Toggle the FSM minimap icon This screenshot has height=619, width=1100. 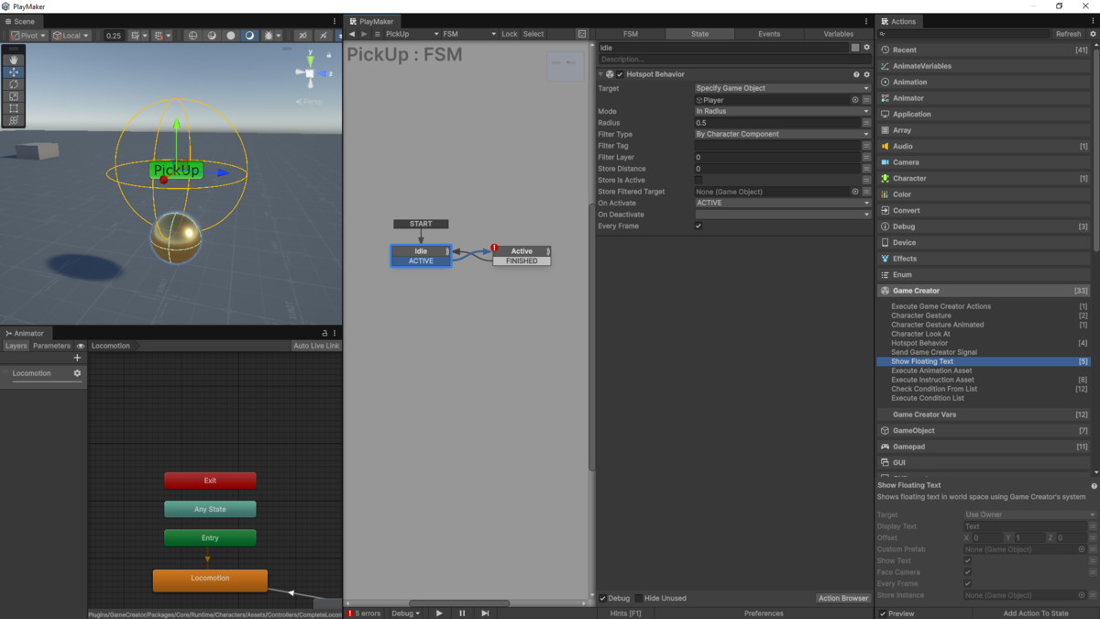(x=582, y=34)
